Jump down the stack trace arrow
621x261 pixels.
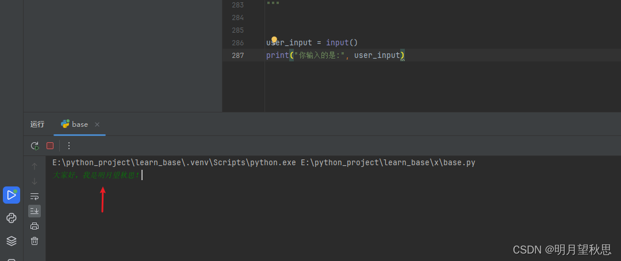[x=34, y=181]
